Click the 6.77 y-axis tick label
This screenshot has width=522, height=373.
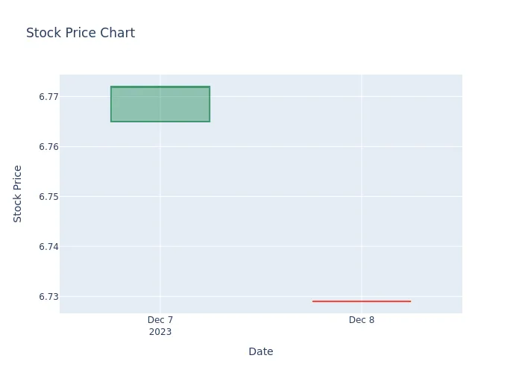(x=48, y=97)
